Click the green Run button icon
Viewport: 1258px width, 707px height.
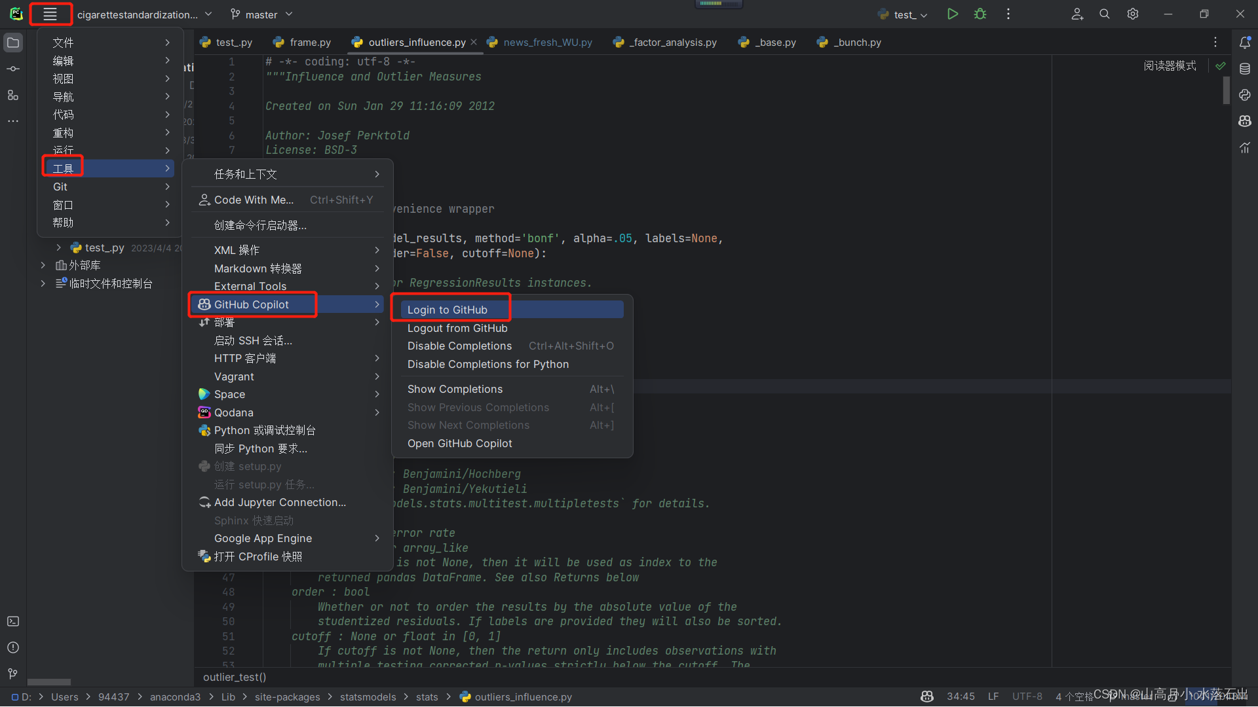(x=952, y=14)
